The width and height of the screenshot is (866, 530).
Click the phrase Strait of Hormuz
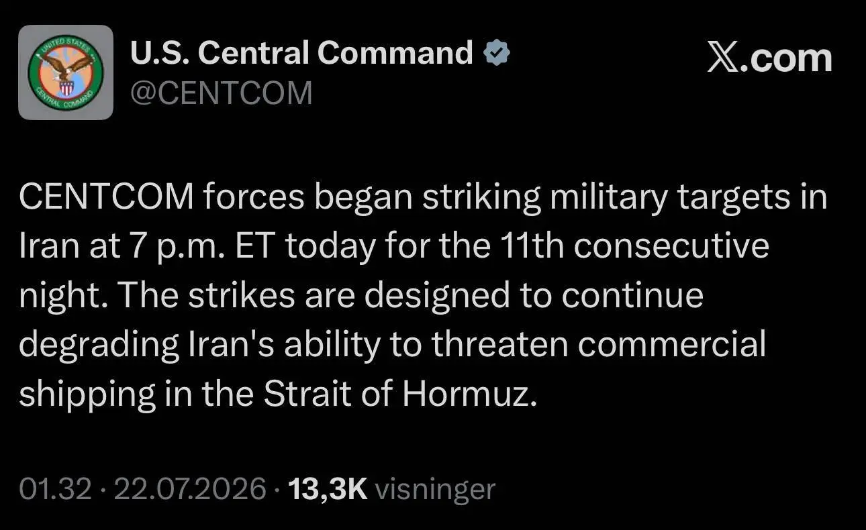[400, 394]
